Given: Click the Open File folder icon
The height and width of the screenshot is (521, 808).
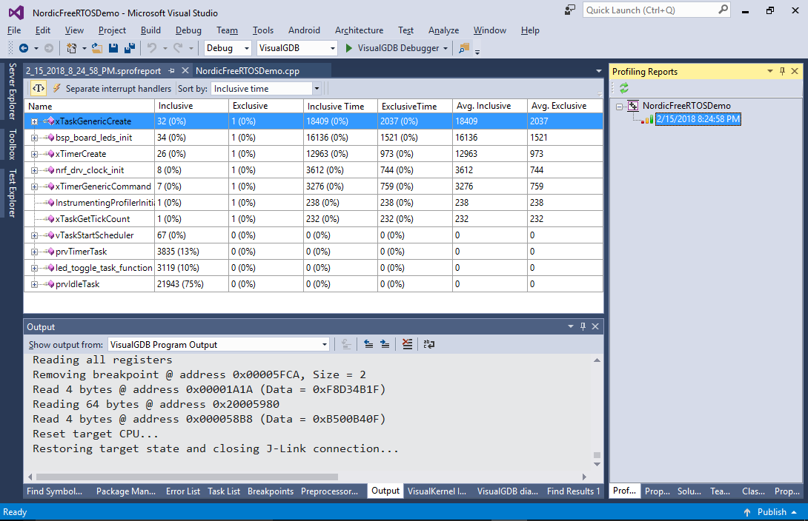Looking at the screenshot, I should (x=97, y=48).
